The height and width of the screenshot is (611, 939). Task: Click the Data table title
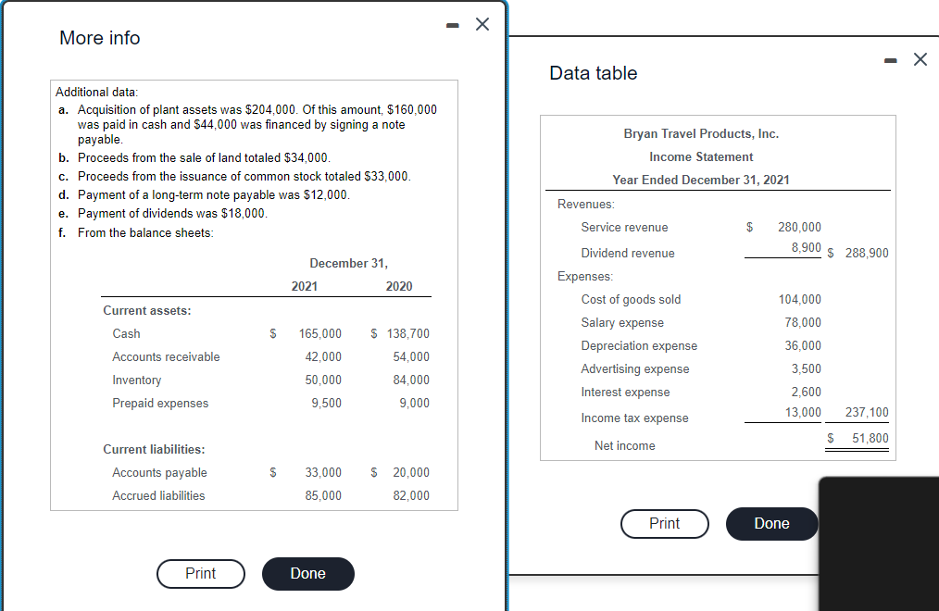coord(594,73)
